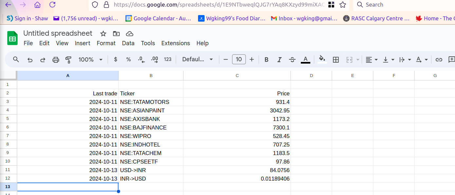Image resolution: width=455 pixels, height=195 pixels.
Task: Increase decimal places
Action: [155, 59]
